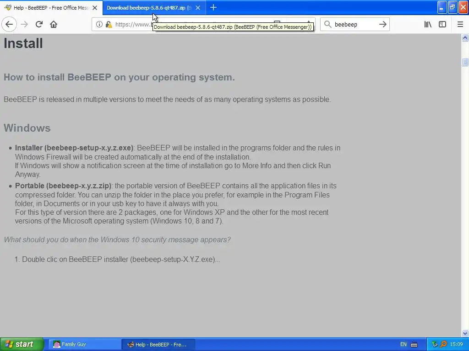The image size is (469, 351).
Task: Click 'How to install BeeBEEP on your operating system.'
Action: point(119,77)
